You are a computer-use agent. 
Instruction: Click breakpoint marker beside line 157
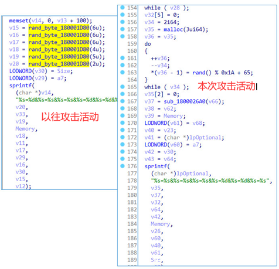pos(123,29)
